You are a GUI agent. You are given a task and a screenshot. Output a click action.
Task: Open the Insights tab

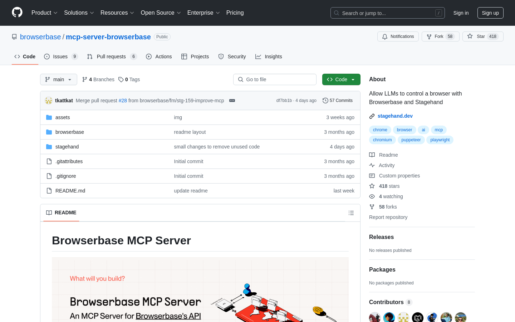coord(269,57)
